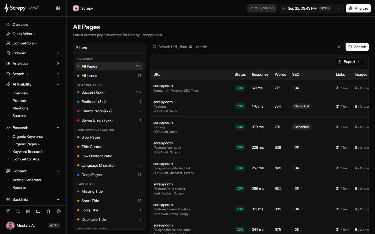
Task: Expand the Crawler menu chevron
Action: tap(58, 53)
